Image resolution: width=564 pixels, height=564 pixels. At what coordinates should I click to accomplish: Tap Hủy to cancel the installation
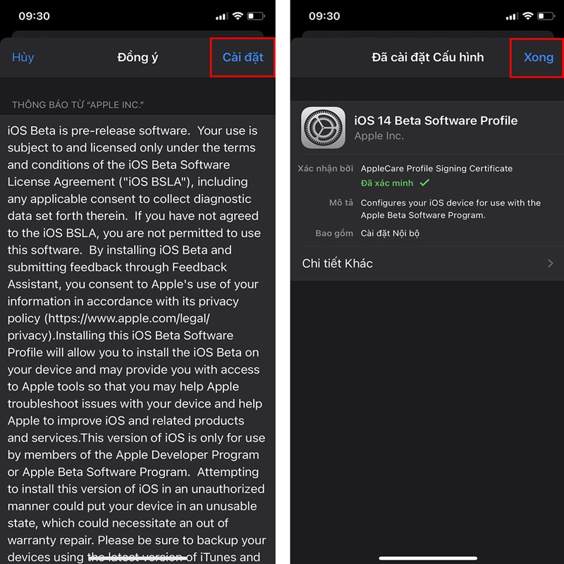click(23, 58)
